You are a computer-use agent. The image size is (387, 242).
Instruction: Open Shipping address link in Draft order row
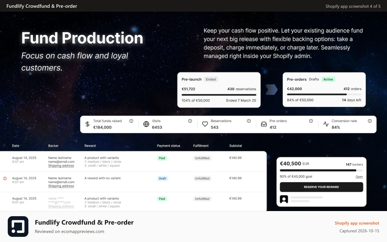tap(61, 186)
